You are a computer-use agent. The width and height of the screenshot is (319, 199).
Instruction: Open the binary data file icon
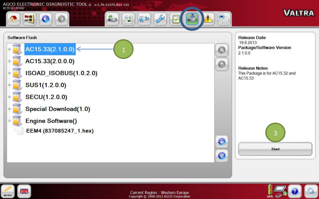pos(224,19)
